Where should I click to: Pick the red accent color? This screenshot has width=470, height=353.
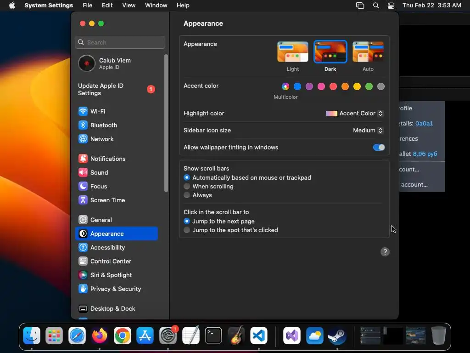pos(333,87)
